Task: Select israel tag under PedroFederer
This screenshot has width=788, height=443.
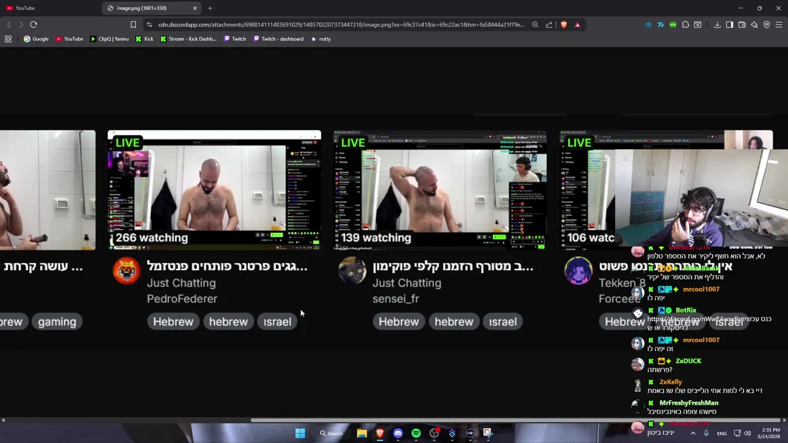Action: tap(277, 322)
